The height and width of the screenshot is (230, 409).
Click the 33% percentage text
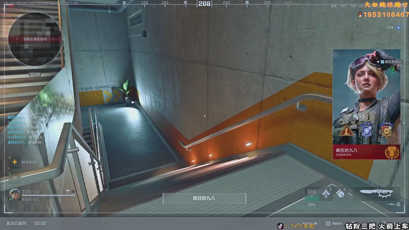click(311, 205)
